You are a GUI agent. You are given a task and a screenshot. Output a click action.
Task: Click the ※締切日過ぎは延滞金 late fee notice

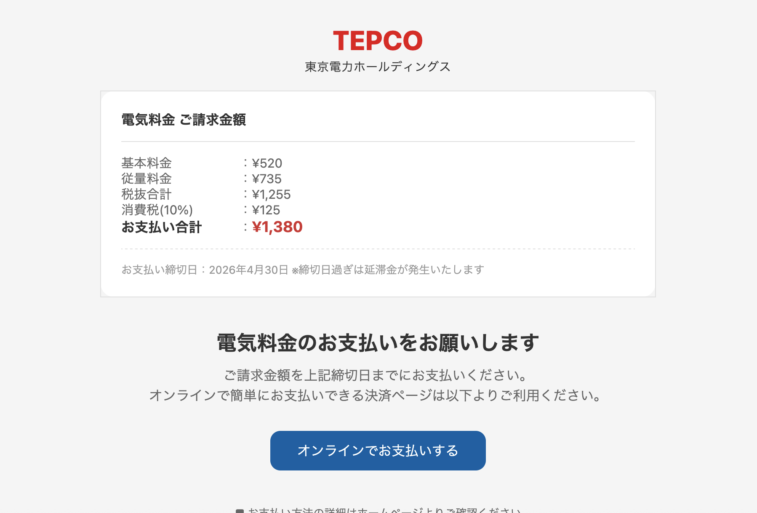point(388,270)
